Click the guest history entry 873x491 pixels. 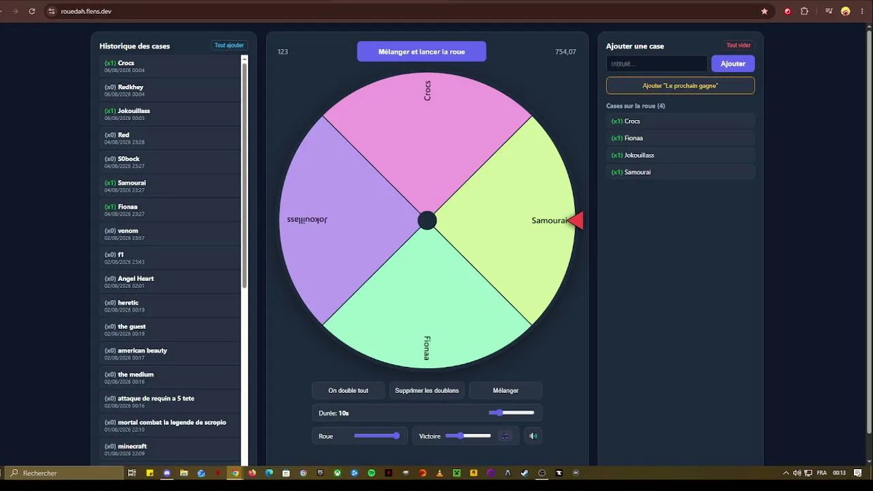[x=170, y=329]
